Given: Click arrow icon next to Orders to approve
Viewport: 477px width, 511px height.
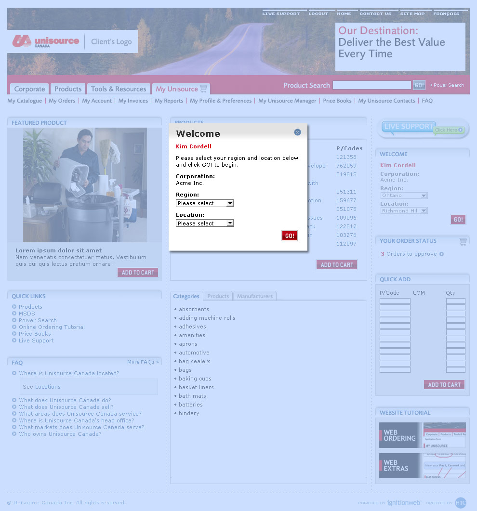Looking at the screenshot, I should point(441,254).
